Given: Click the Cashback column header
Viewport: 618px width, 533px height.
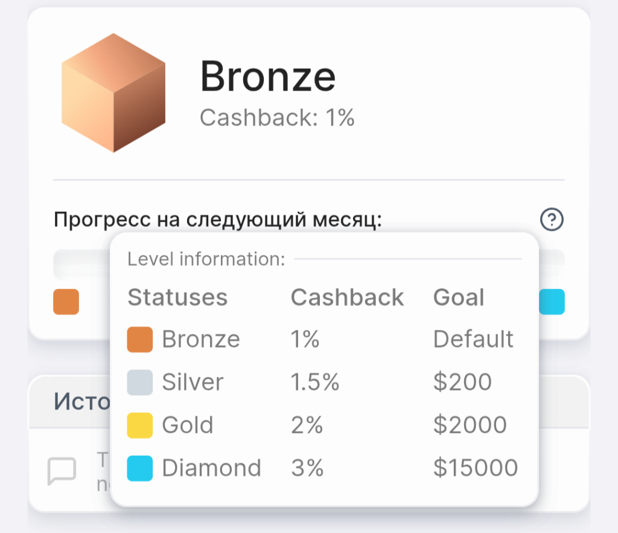Looking at the screenshot, I should pyautogui.click(x=347, y=297).
